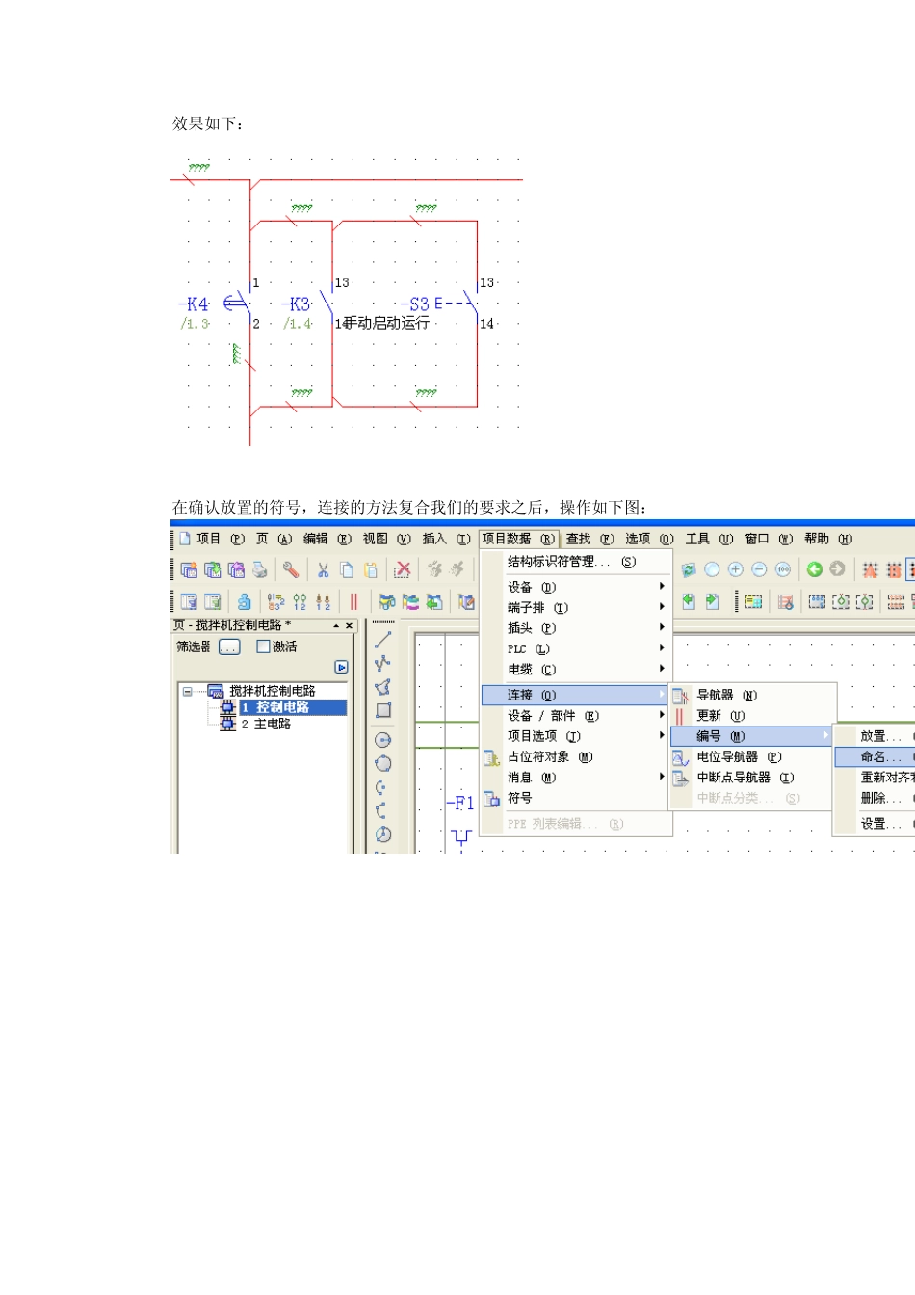Click the filter ... browse button
915x1295 pixels.
(229, 647)
